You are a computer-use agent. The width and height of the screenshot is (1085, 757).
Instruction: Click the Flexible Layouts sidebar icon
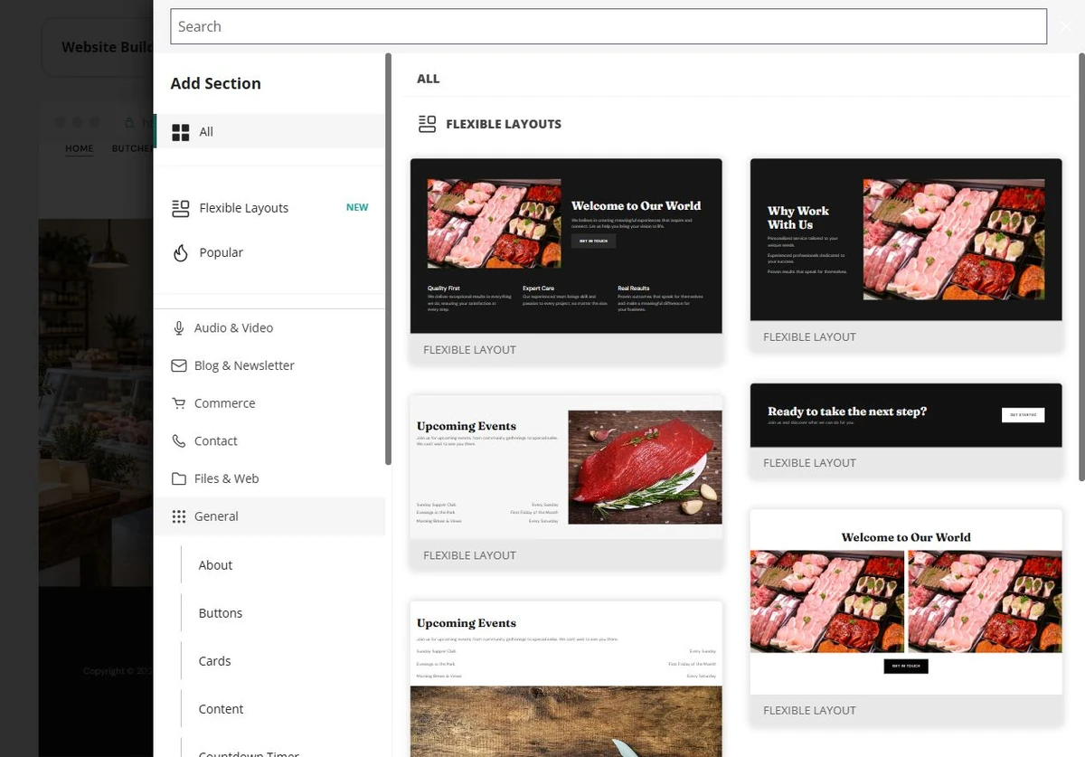click(x=180, y=208)
